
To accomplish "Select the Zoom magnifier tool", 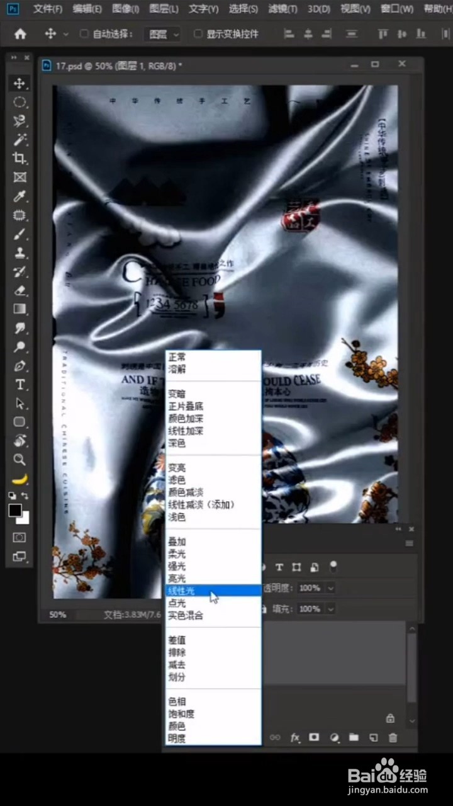I will tap(20, 460).
